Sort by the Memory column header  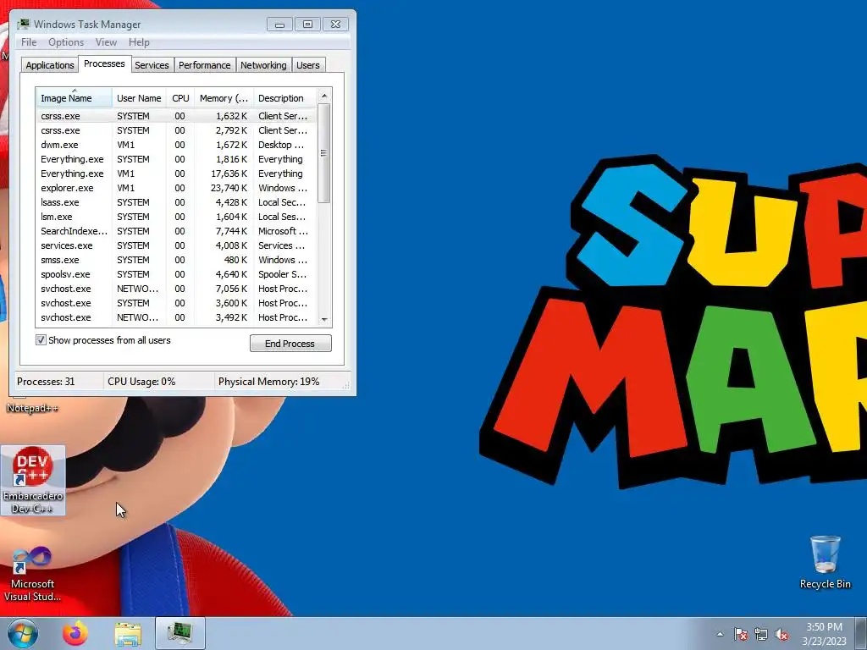224,98
